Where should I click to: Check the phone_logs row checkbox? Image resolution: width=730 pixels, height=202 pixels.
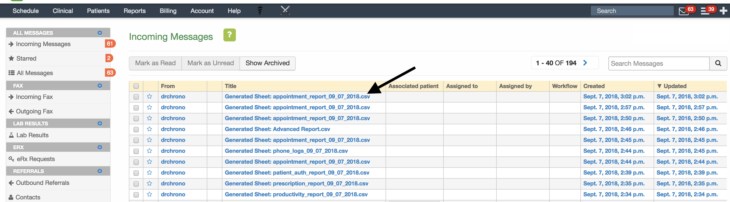coord(136,151)
